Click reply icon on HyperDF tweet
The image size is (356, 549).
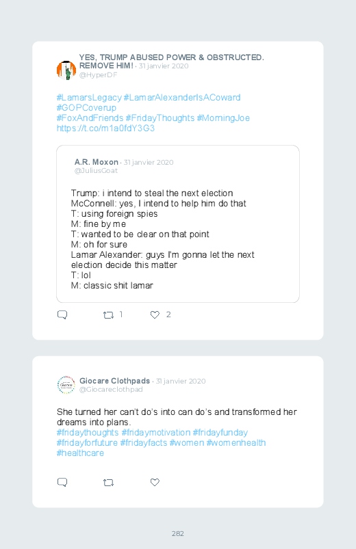pyautogui.click(x=62, y=314)
